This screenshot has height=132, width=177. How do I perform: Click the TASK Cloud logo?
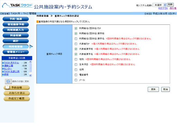click(17, 5)
